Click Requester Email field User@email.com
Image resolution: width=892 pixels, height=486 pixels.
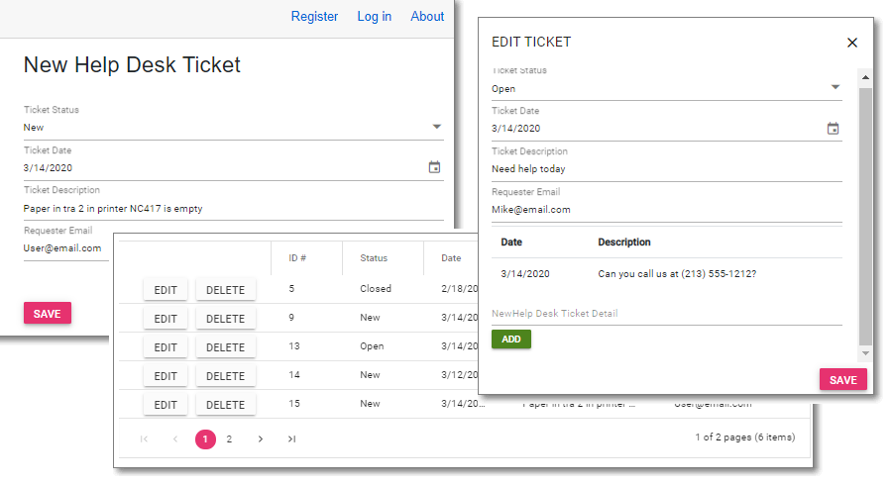[x=66, y=248]
